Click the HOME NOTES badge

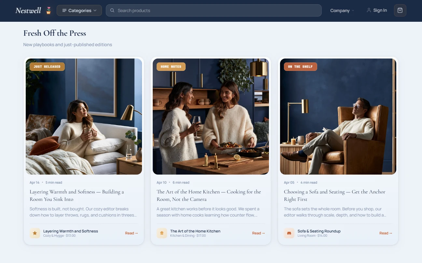pos(171,67)
